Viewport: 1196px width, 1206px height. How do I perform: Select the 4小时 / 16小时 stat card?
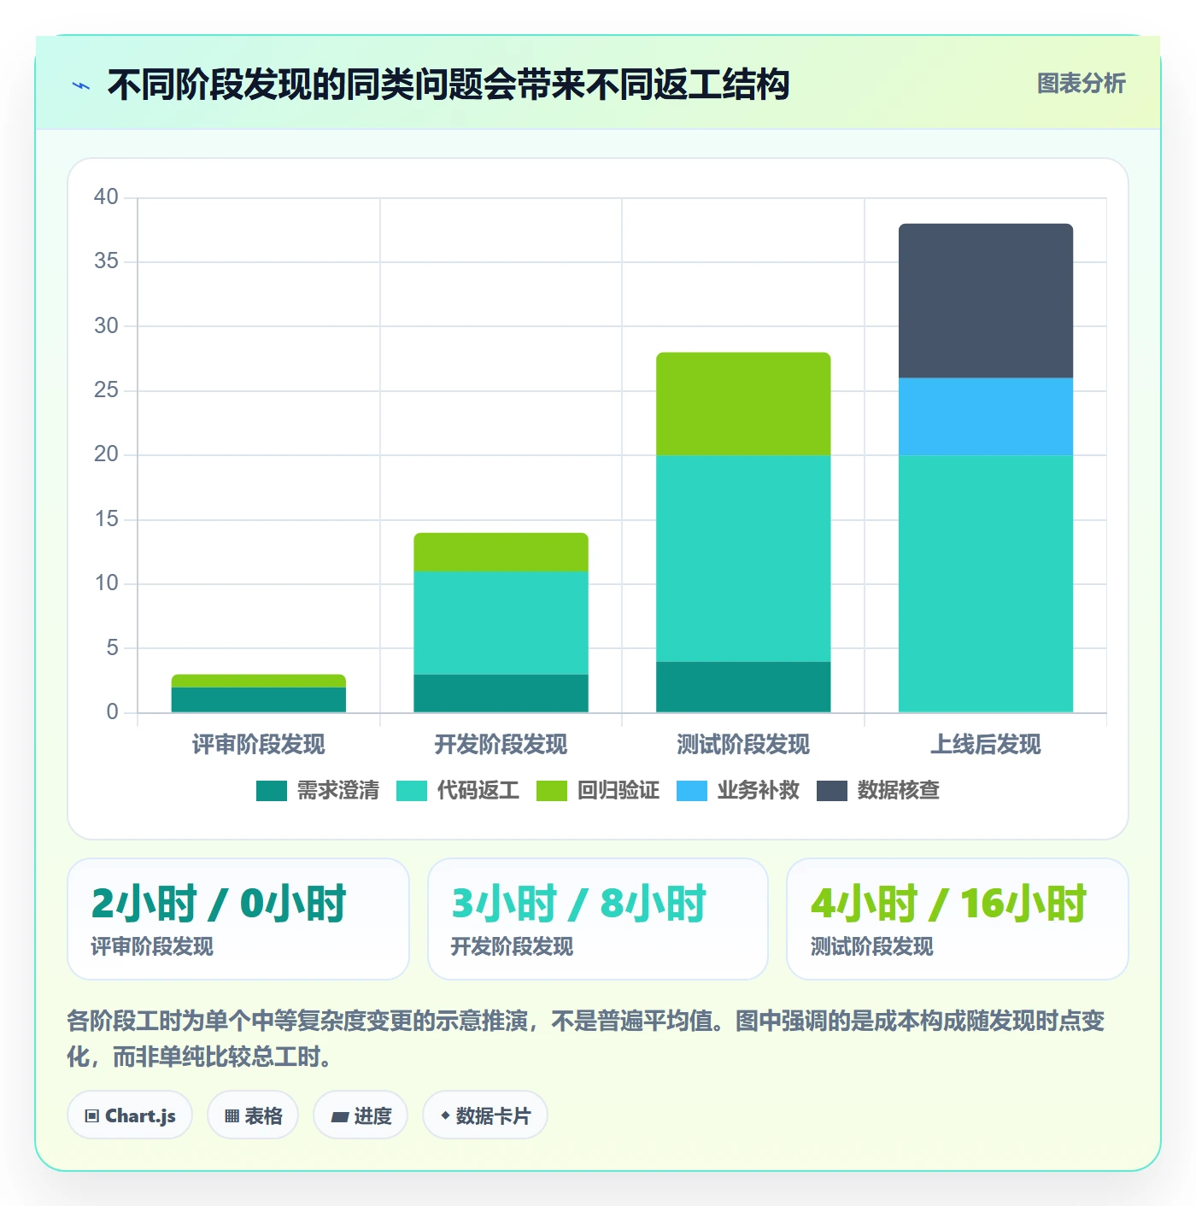coord(958,919)
